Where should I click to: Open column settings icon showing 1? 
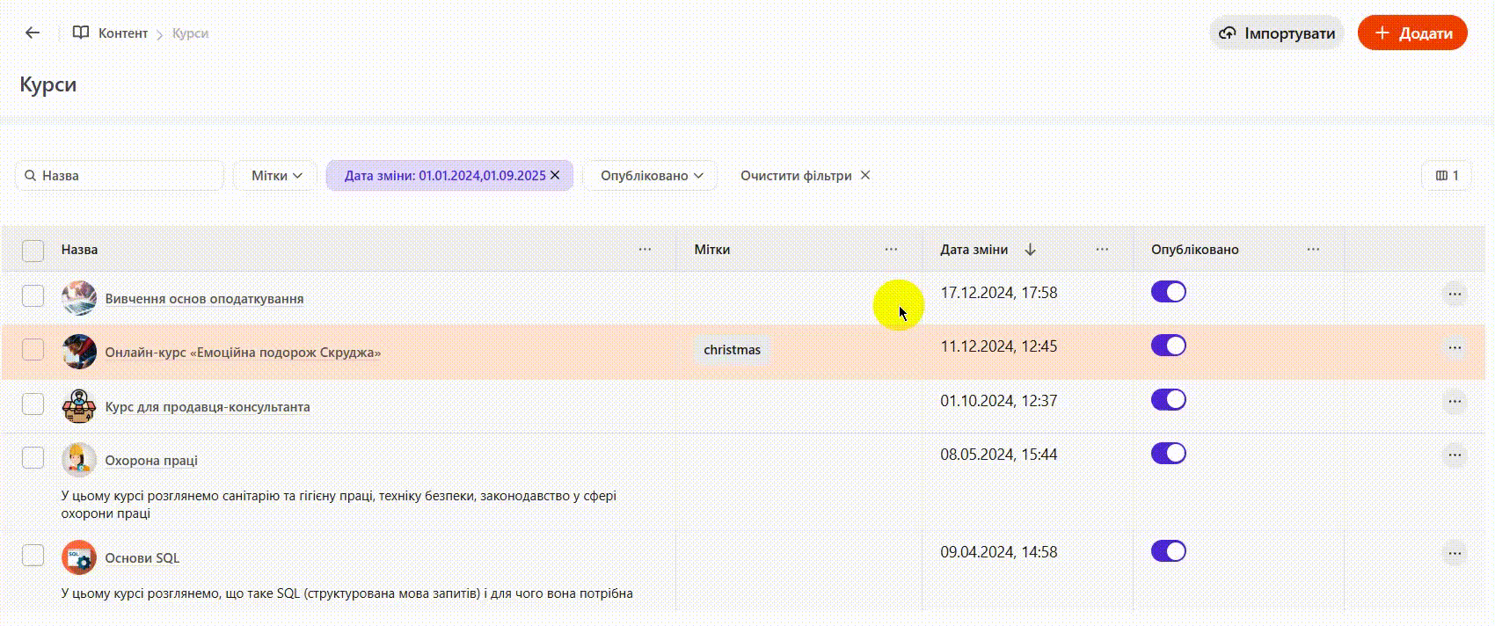click(x=1447, y=176)
